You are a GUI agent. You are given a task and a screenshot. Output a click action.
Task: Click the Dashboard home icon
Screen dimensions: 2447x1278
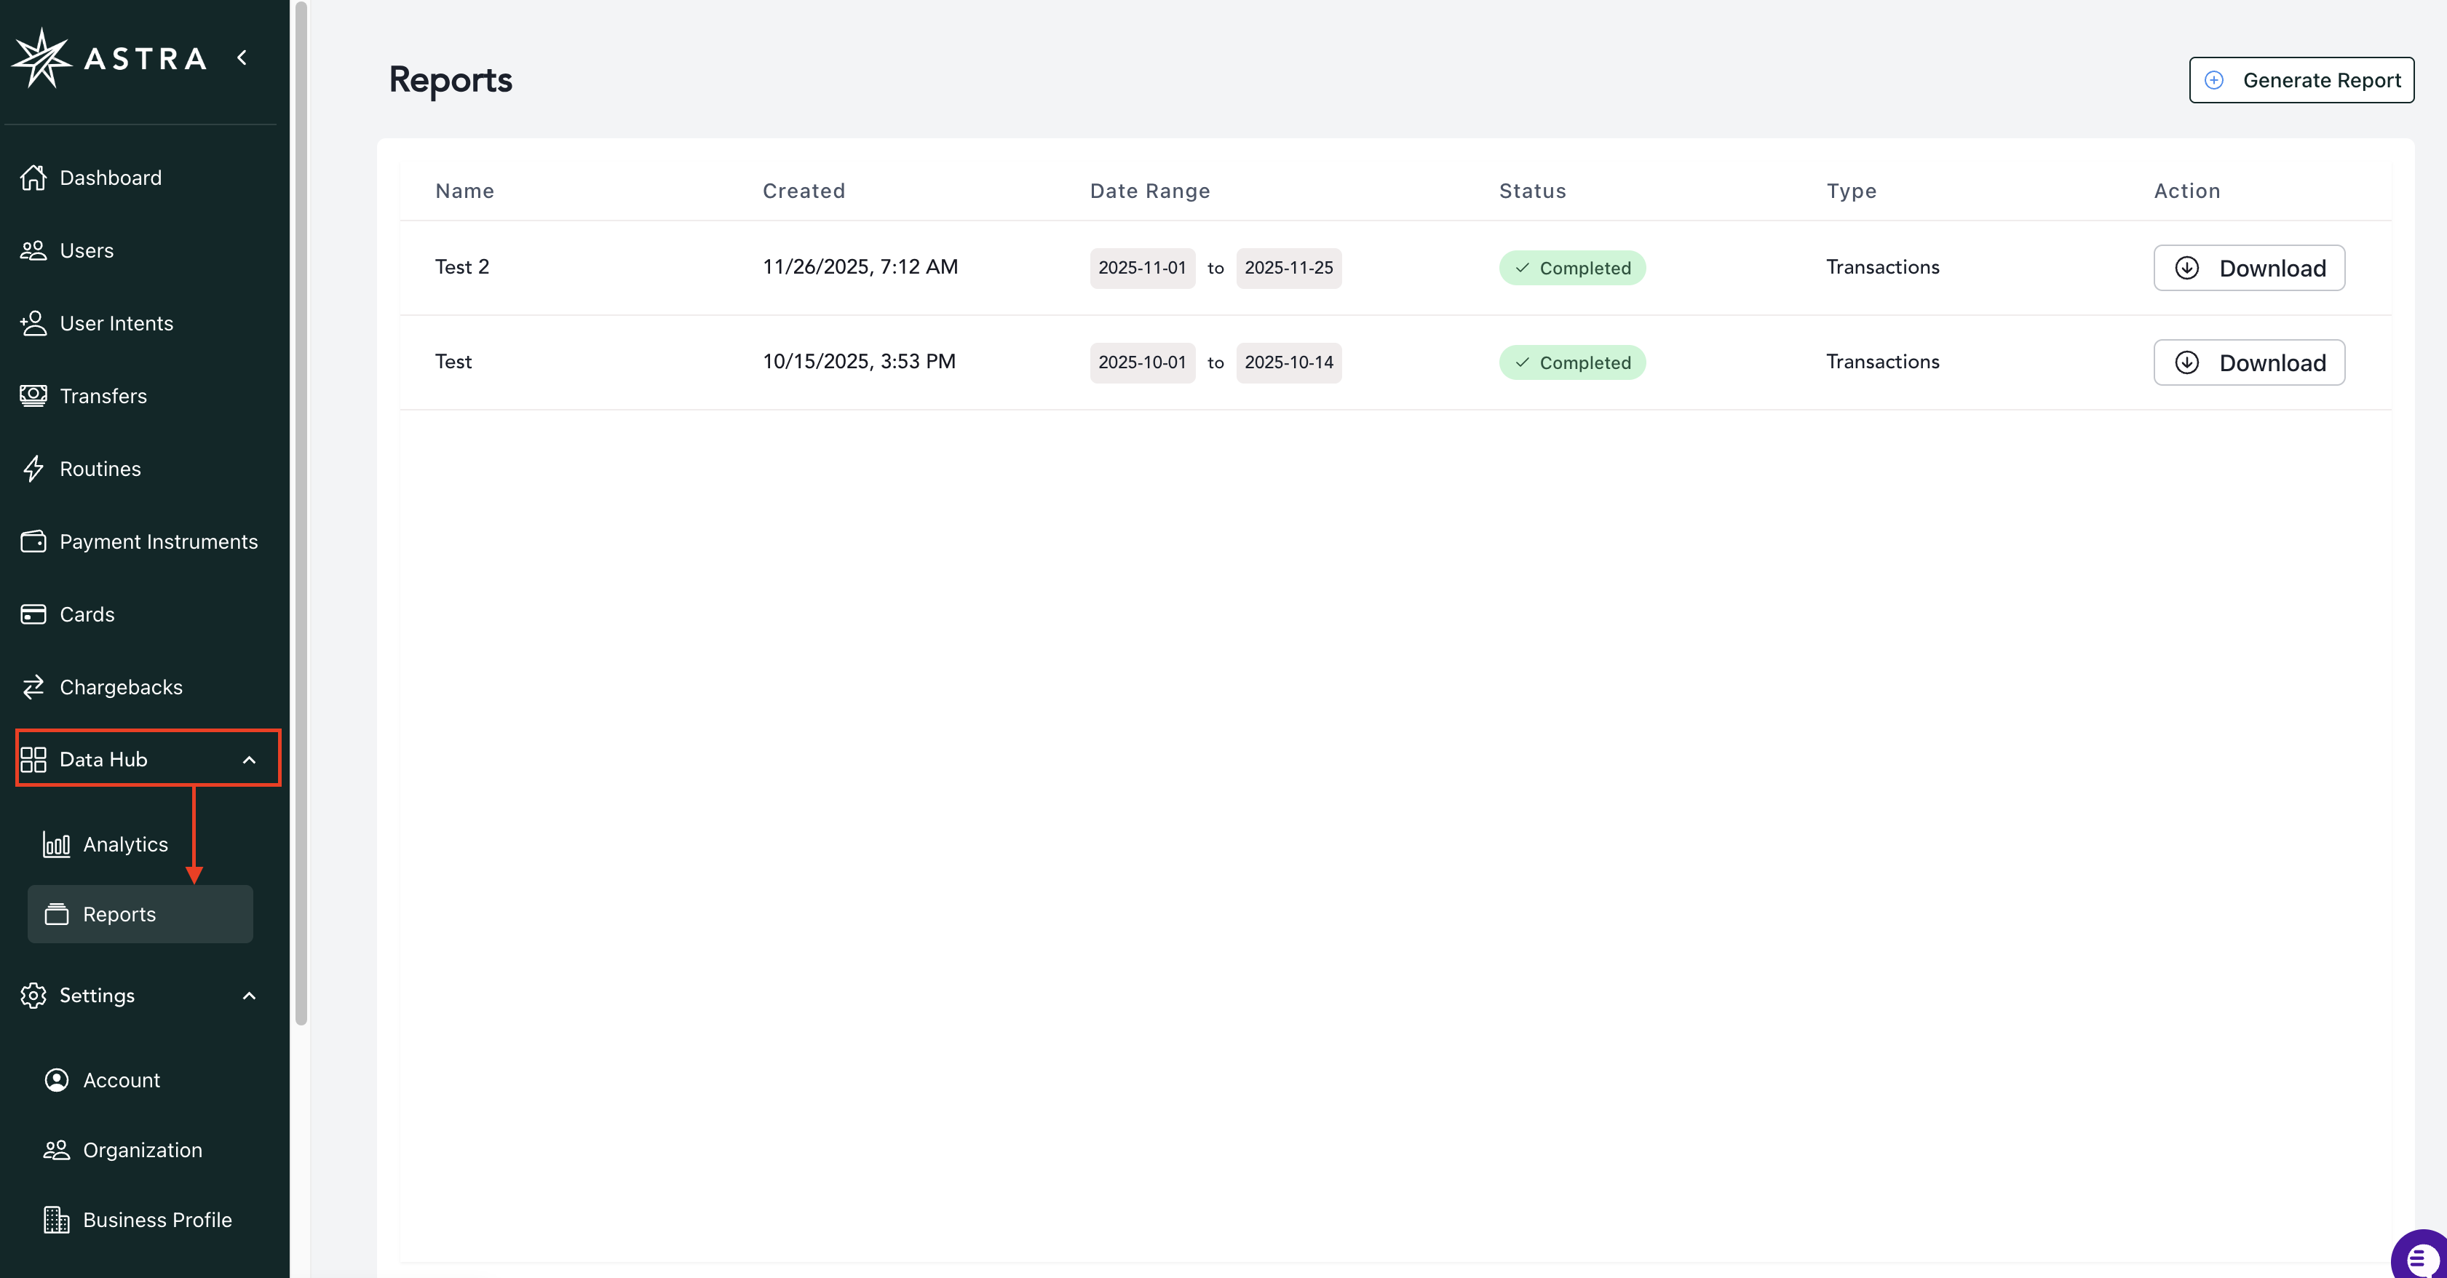pyautogui.click(x=33, y=178)
